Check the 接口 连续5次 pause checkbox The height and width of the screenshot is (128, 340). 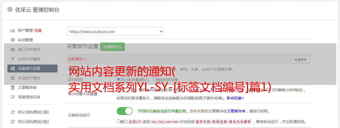(118, 121)
